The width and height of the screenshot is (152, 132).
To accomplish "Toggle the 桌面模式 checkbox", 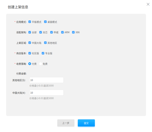I will [x=45, y=22].
